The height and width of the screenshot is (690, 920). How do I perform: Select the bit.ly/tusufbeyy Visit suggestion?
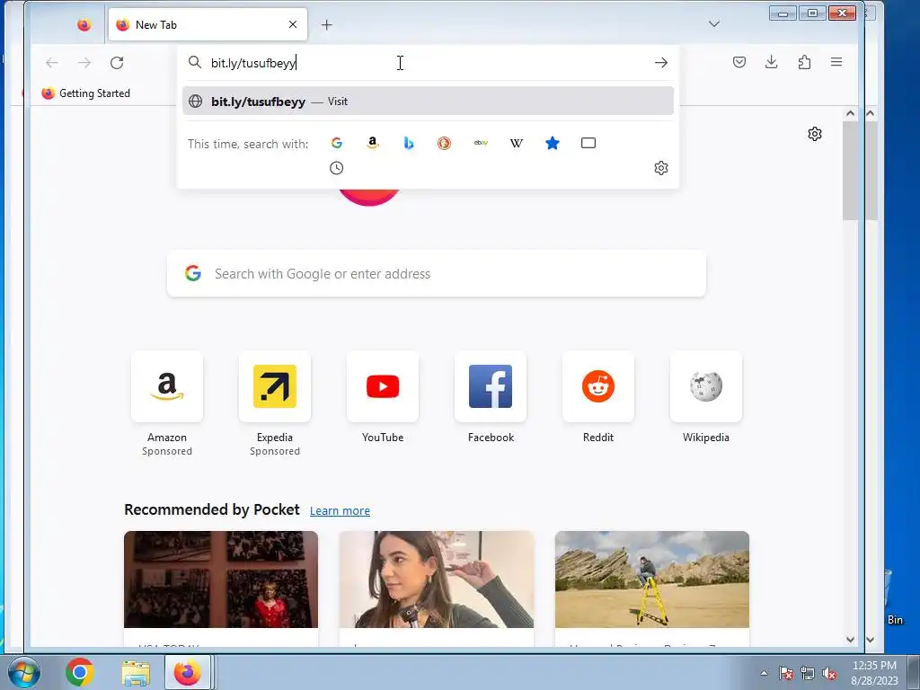click(428, 101)
